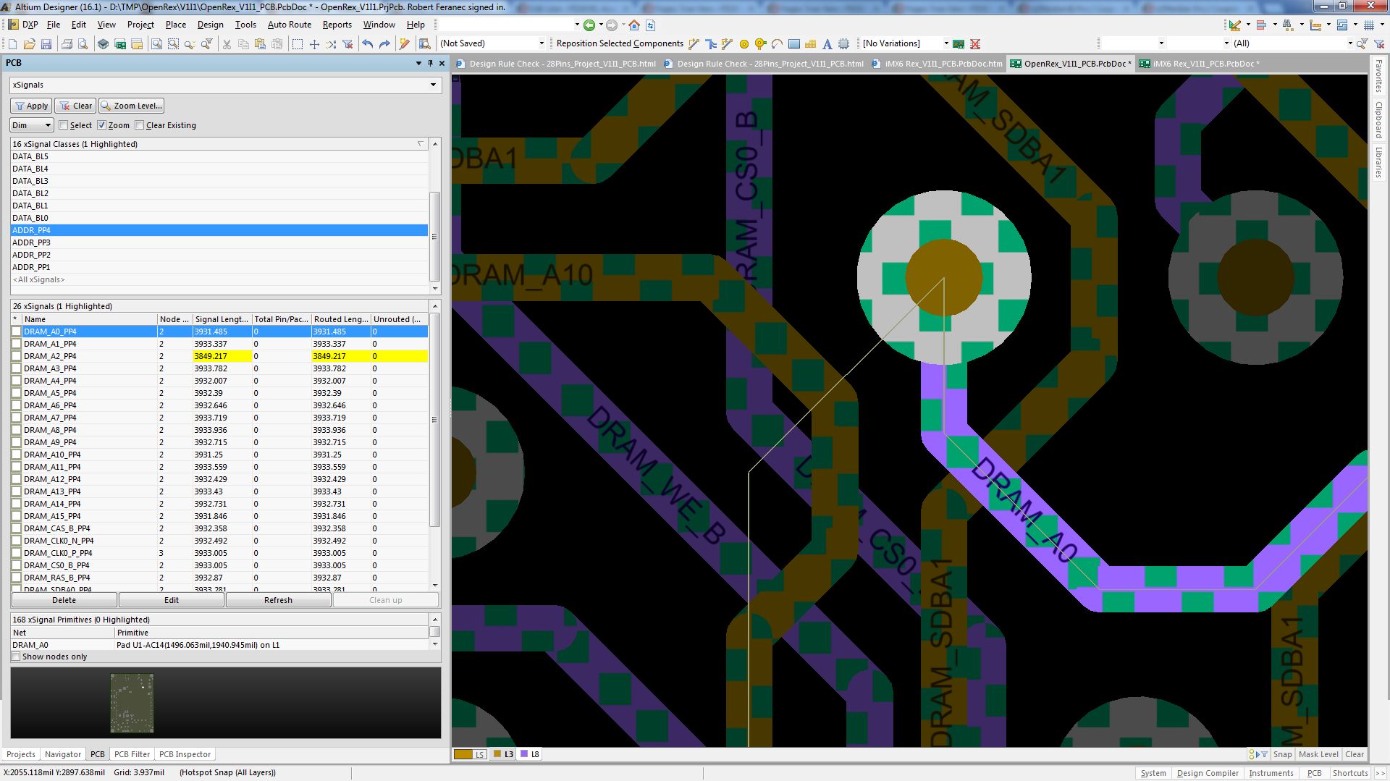Uncheck the Zoom checkbox

click(x=102, y=125)
